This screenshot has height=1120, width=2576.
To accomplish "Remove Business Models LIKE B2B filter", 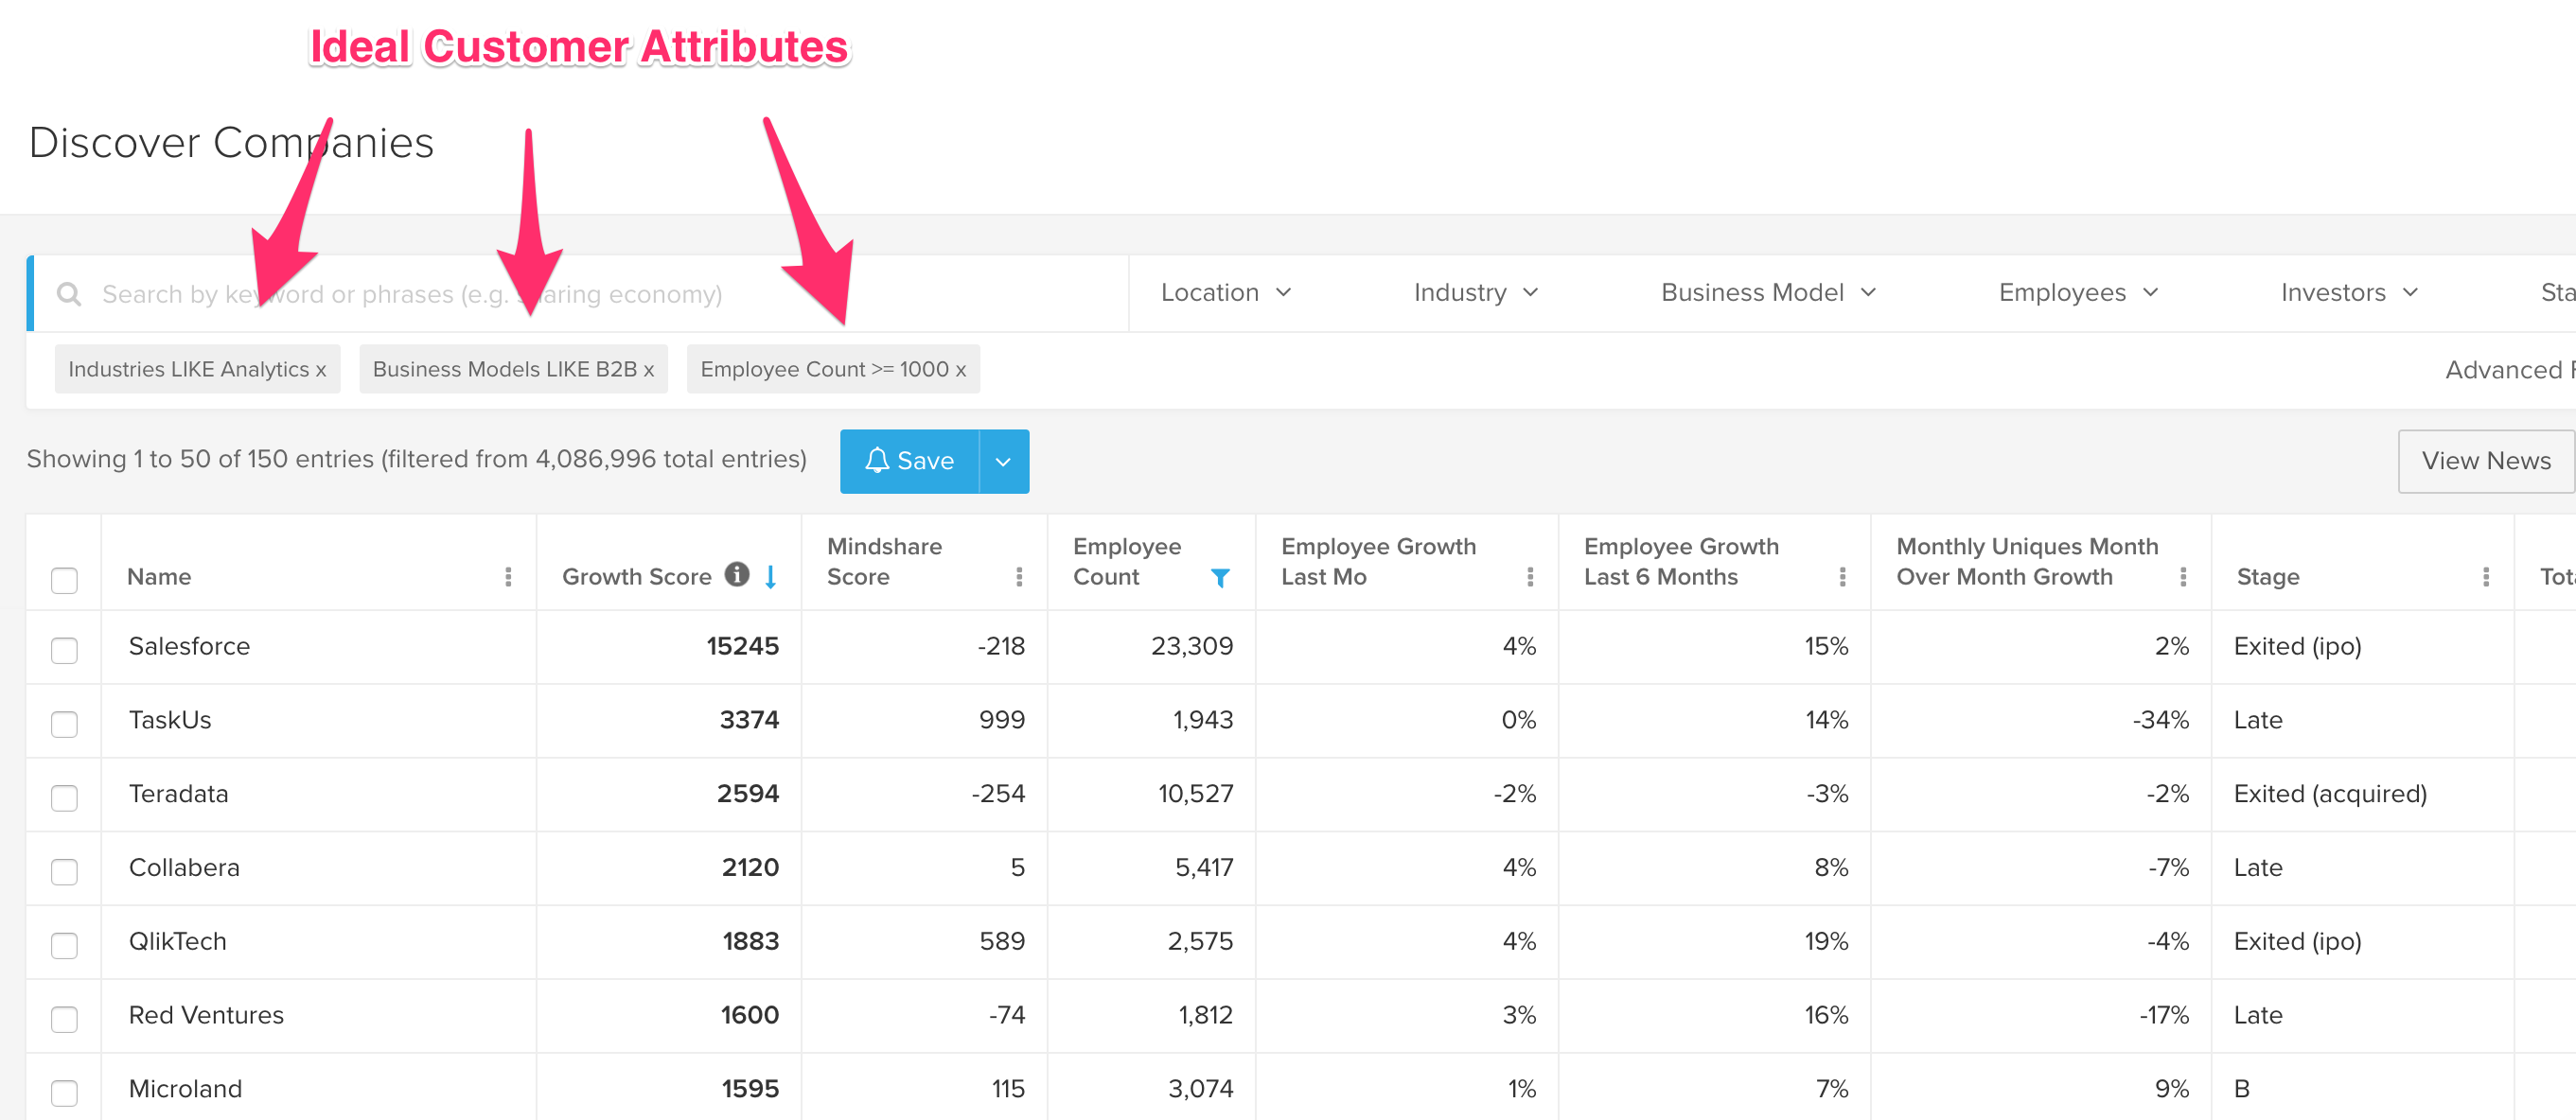I will click(649, 370).
